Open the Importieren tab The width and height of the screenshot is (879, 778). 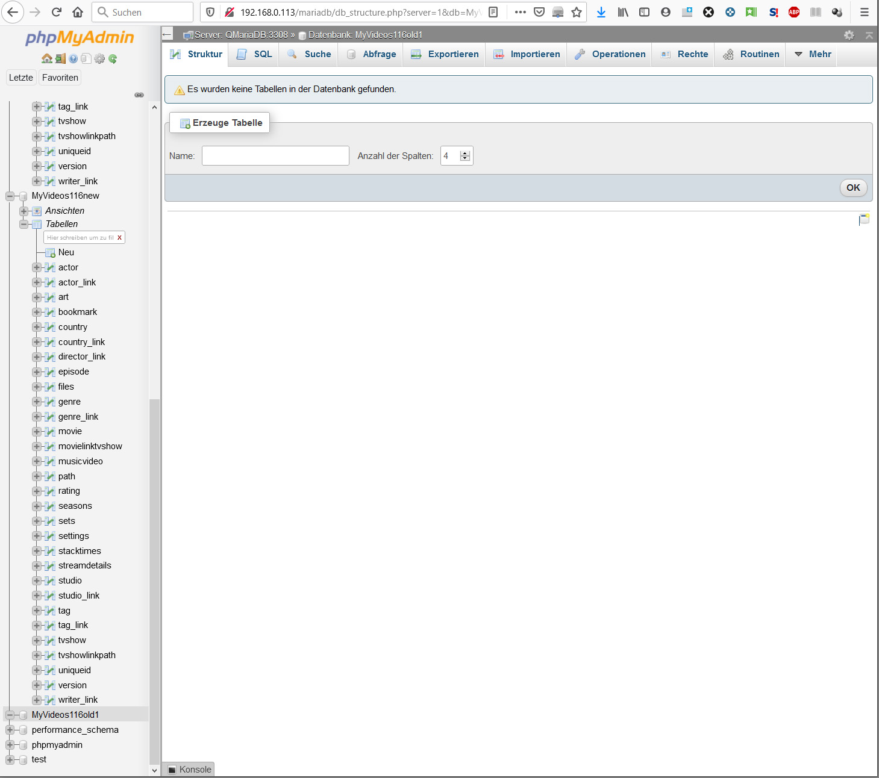point(527,54)
